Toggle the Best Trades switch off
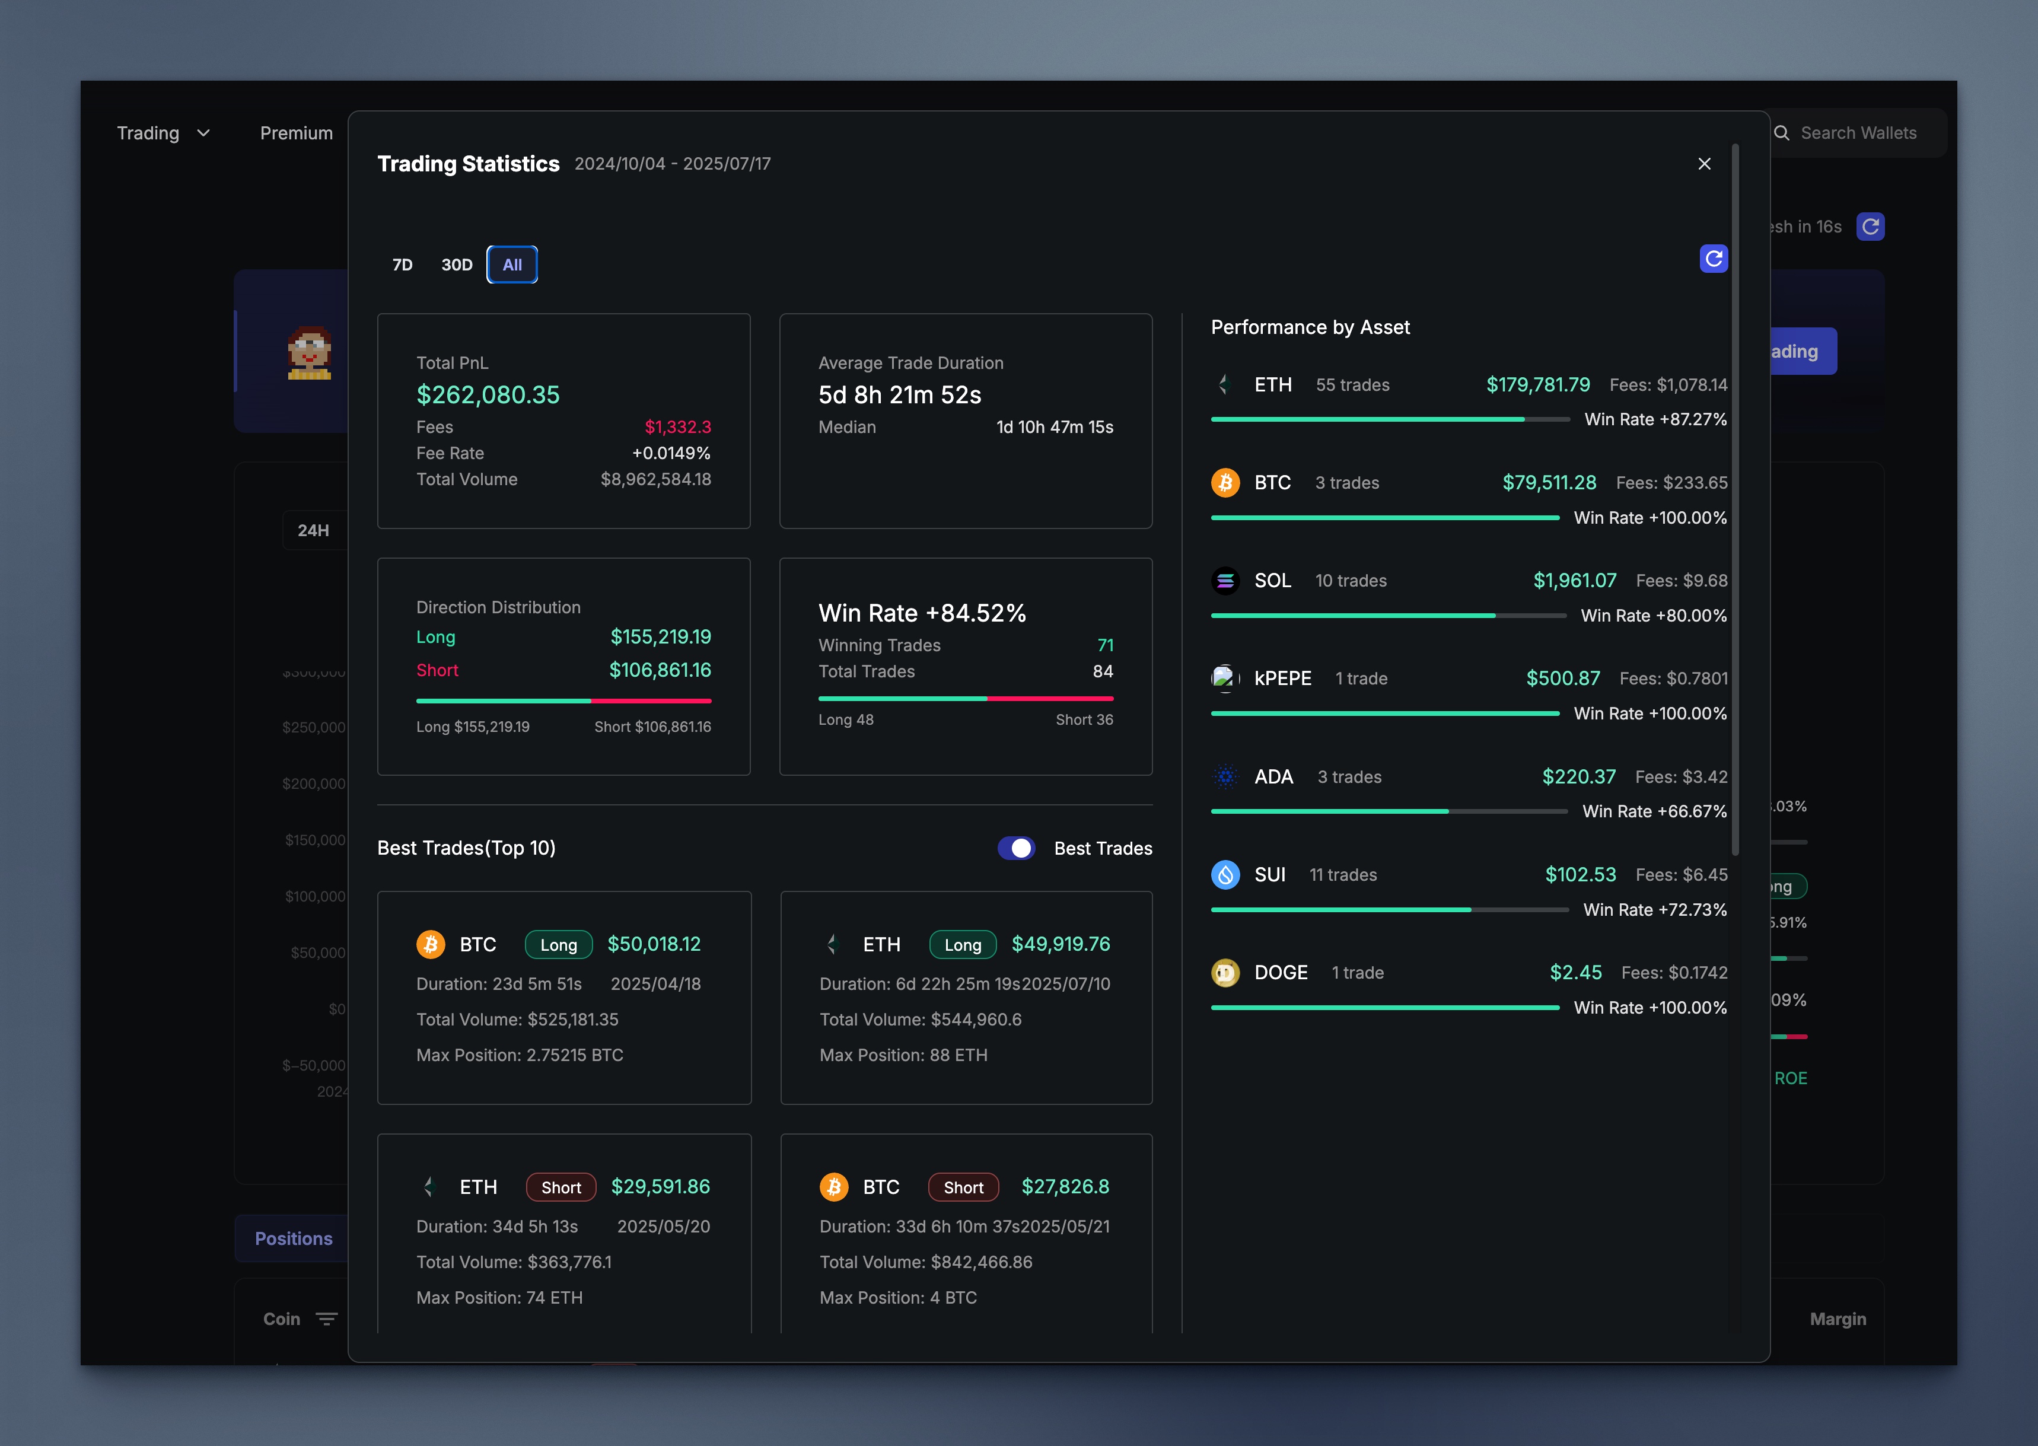Viewport: 2038px width, 1446px height. (1016, 848)
